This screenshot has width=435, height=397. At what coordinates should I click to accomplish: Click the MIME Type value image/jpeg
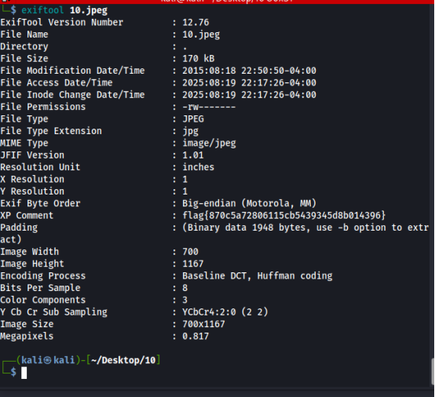pyautogui.click(x=209, y=143)
